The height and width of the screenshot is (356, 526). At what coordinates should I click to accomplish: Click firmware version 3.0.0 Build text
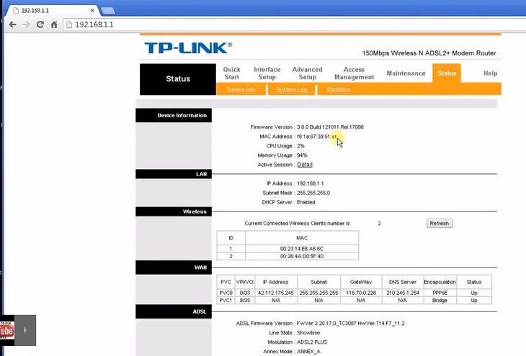point(330,127)
